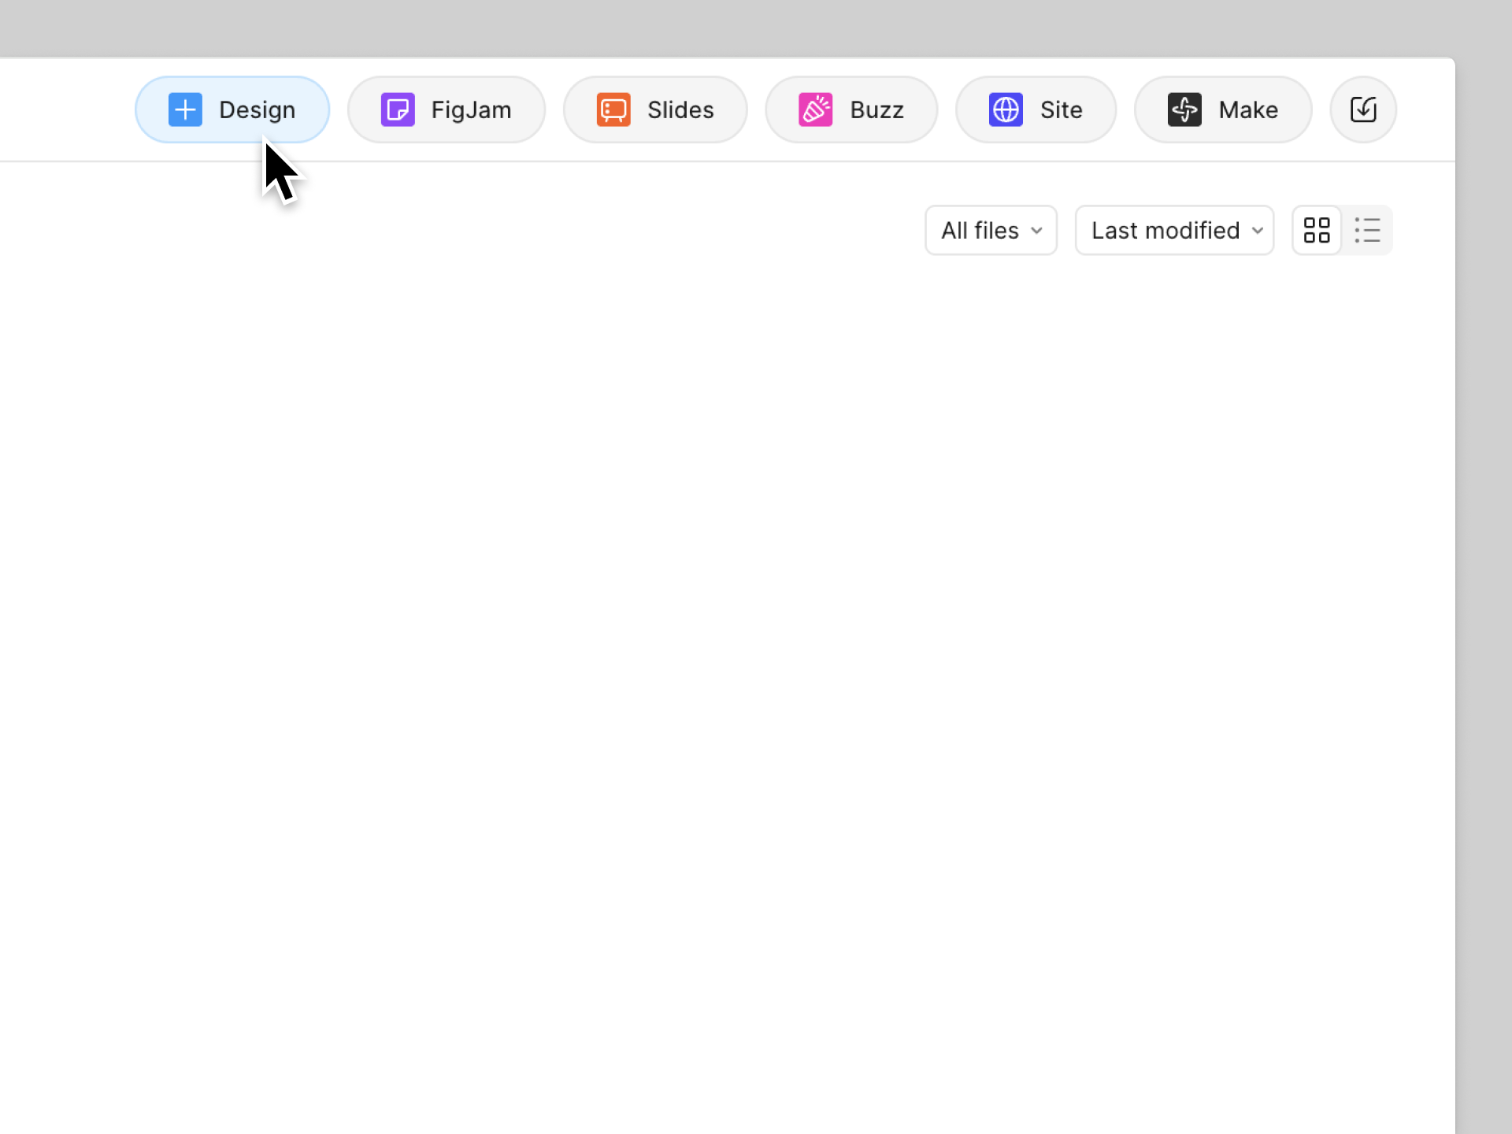Viewport: 1512px width, 1134px height.
Task: Click the chevron next to All files
Action: 1036,231
